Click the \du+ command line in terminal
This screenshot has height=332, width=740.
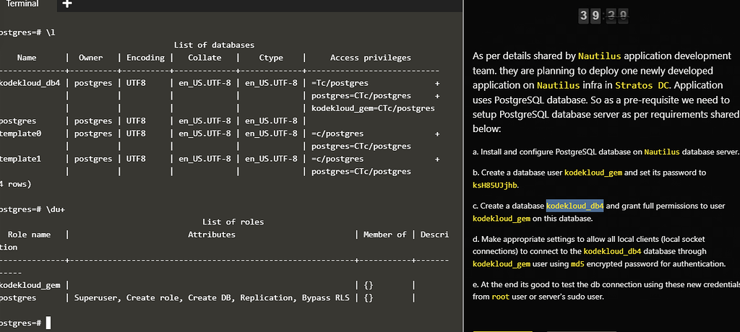click(x=29, y=209)
